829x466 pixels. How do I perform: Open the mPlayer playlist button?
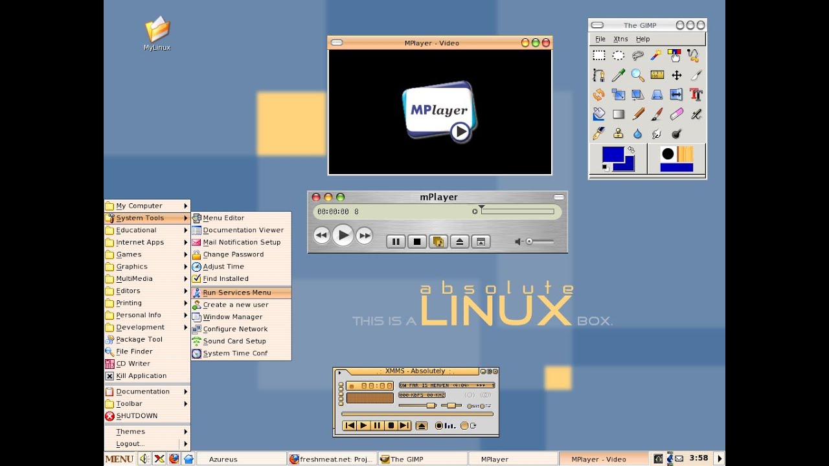pos(438,241)
